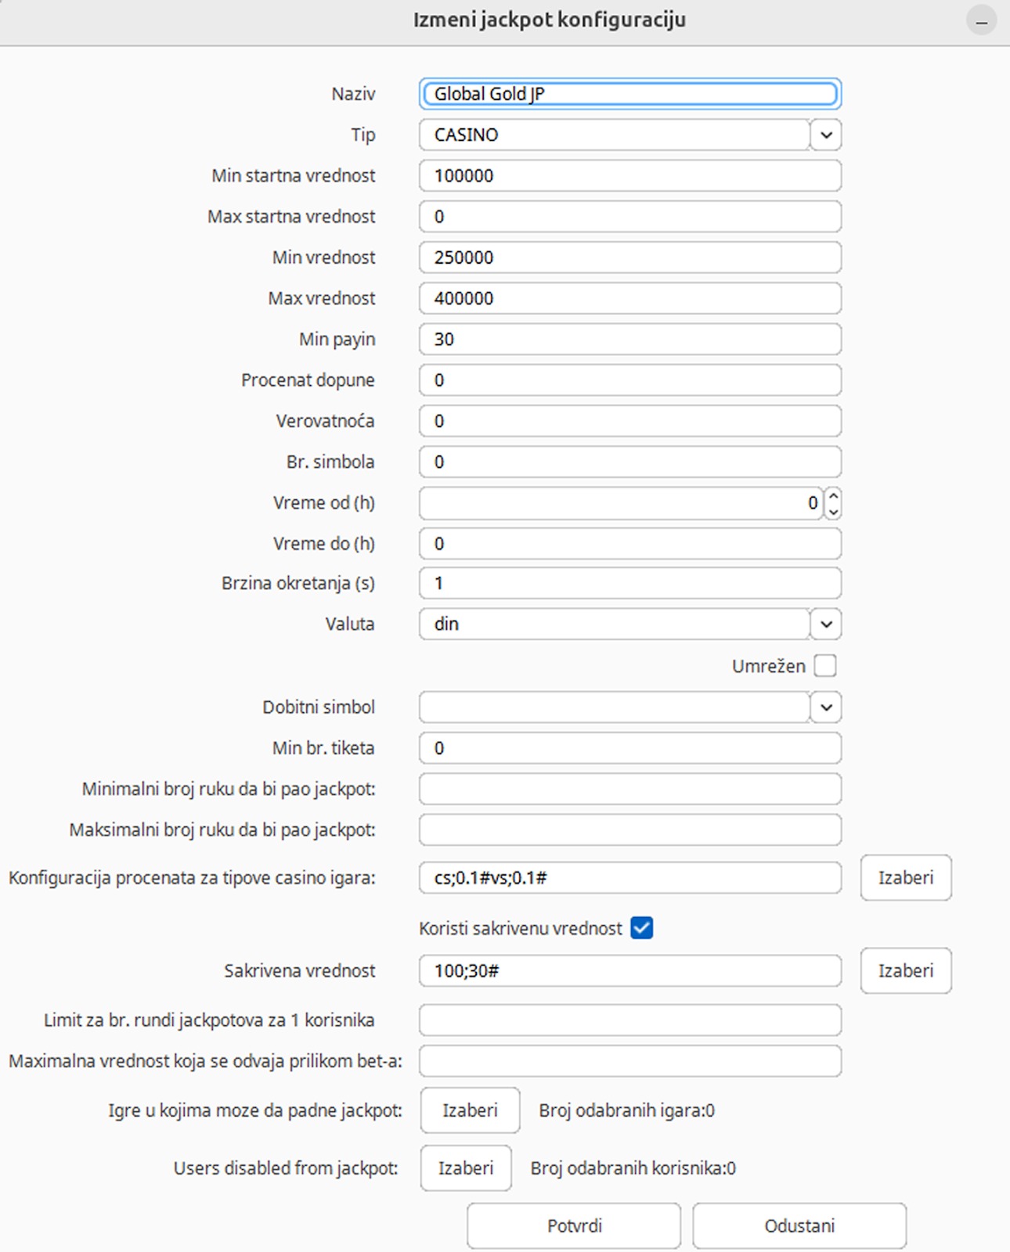1010x1252 pixels.
Task: Minimize the Izmeni jackpot konfiguraciju window
Action: click(x=981, y=20)
